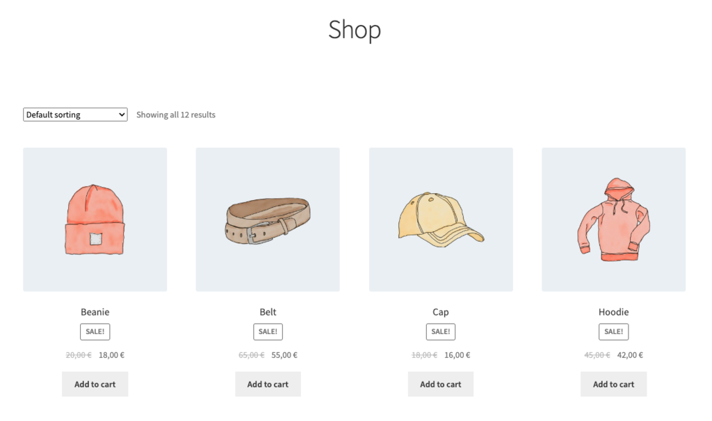Click the 'Showing all 12 results' text

click(175, 114)
